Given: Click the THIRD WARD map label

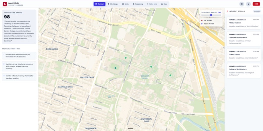Looking at the screenshot, I should coord(52,49).
